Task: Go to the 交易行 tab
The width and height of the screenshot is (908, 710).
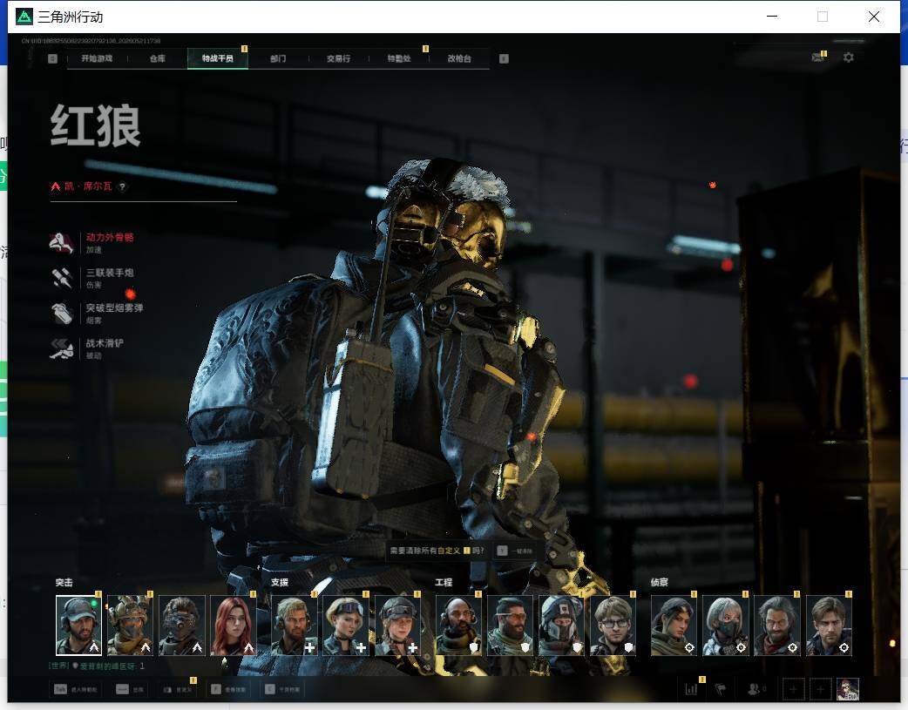Action: [x=338, y=58]
